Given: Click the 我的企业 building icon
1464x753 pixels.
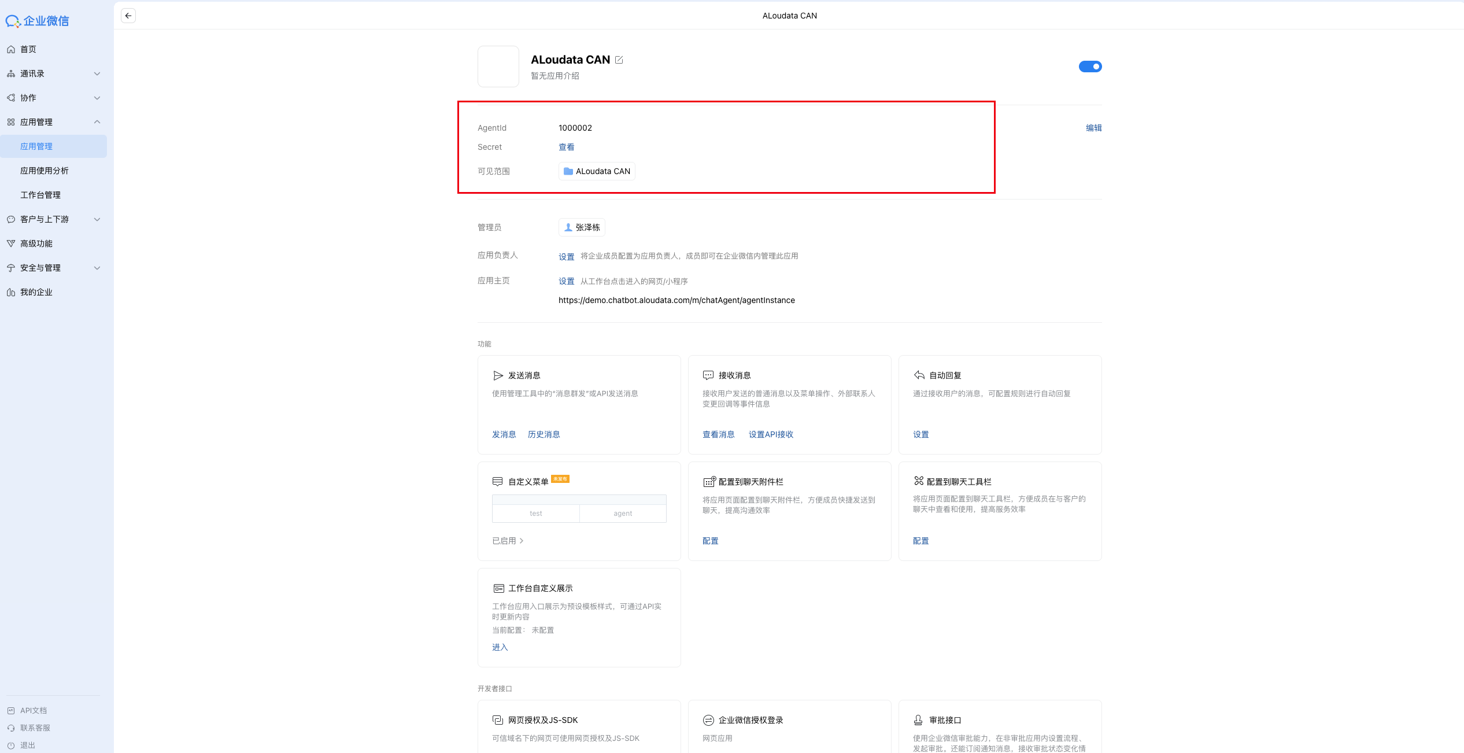Looking at the screenshot, I should pos(11,292).
